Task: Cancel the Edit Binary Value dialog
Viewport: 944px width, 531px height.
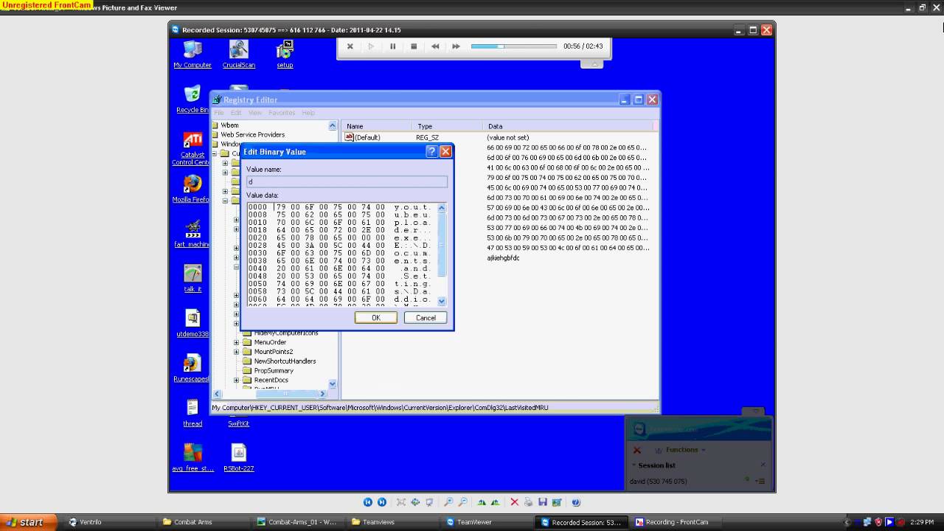Action: click(x=426, y=318)
